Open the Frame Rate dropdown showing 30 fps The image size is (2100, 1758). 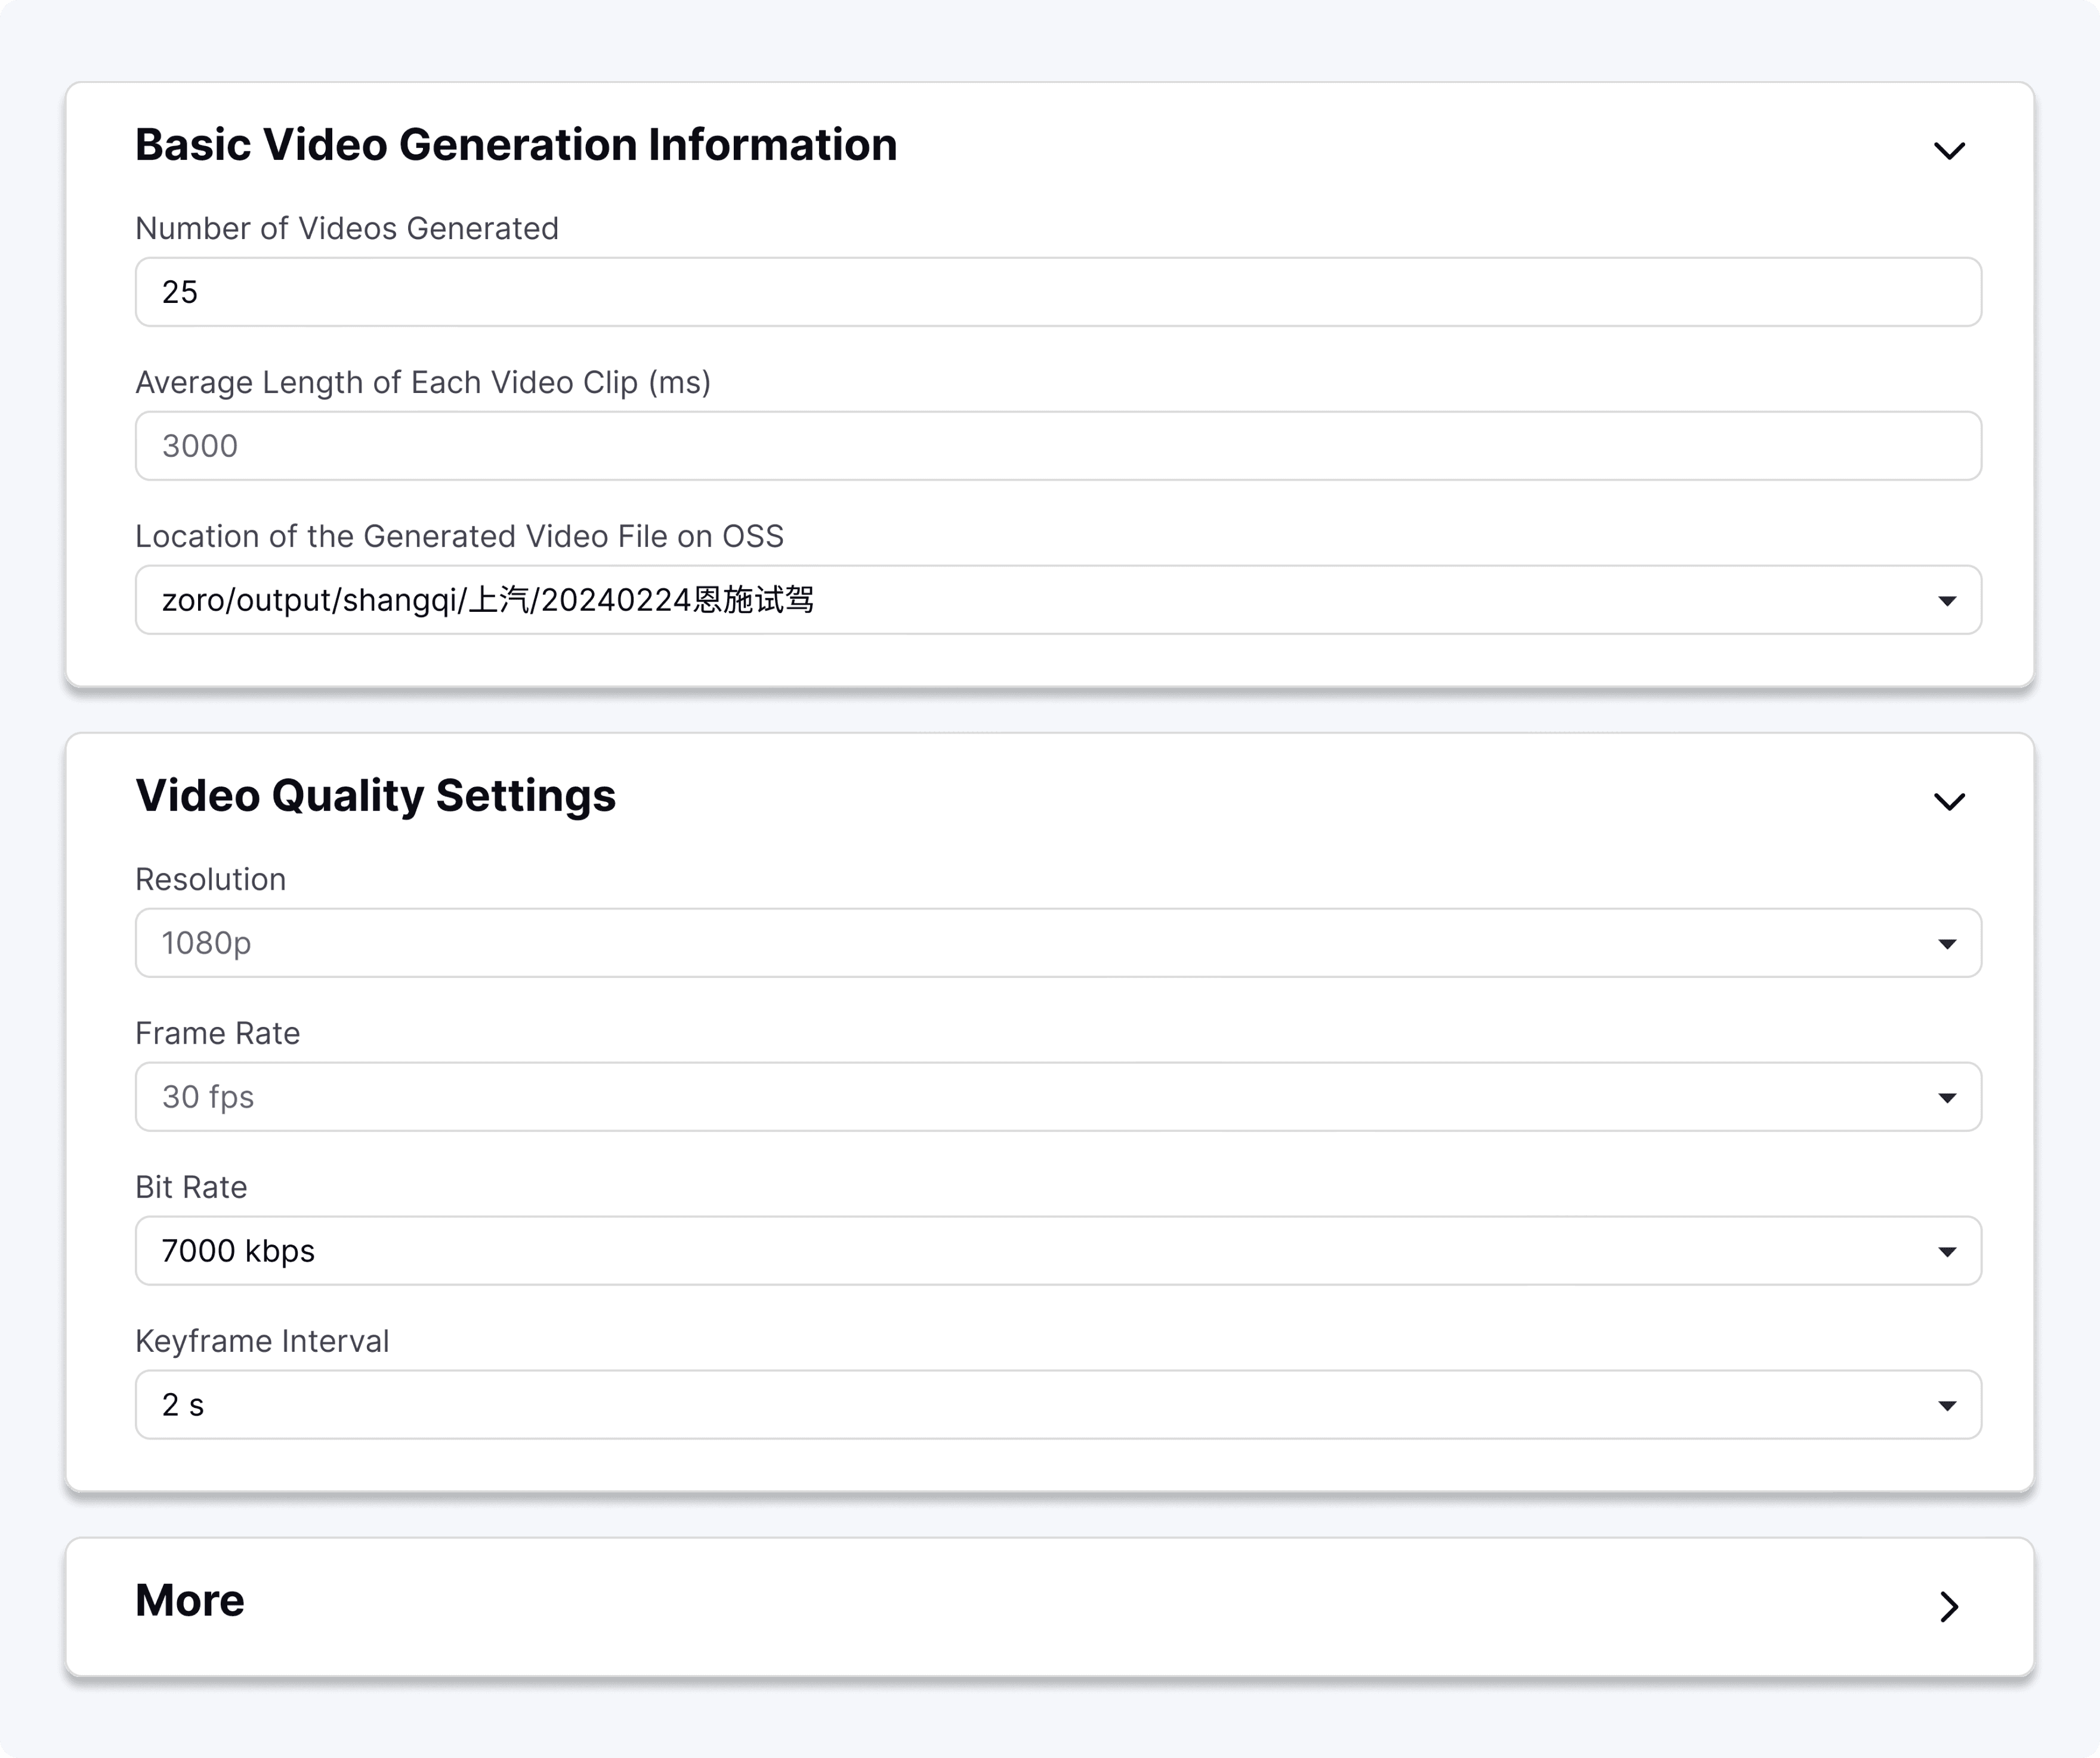coord(1058,1097)
